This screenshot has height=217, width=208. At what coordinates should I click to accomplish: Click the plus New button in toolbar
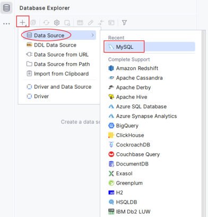click(x=23, y=22)
